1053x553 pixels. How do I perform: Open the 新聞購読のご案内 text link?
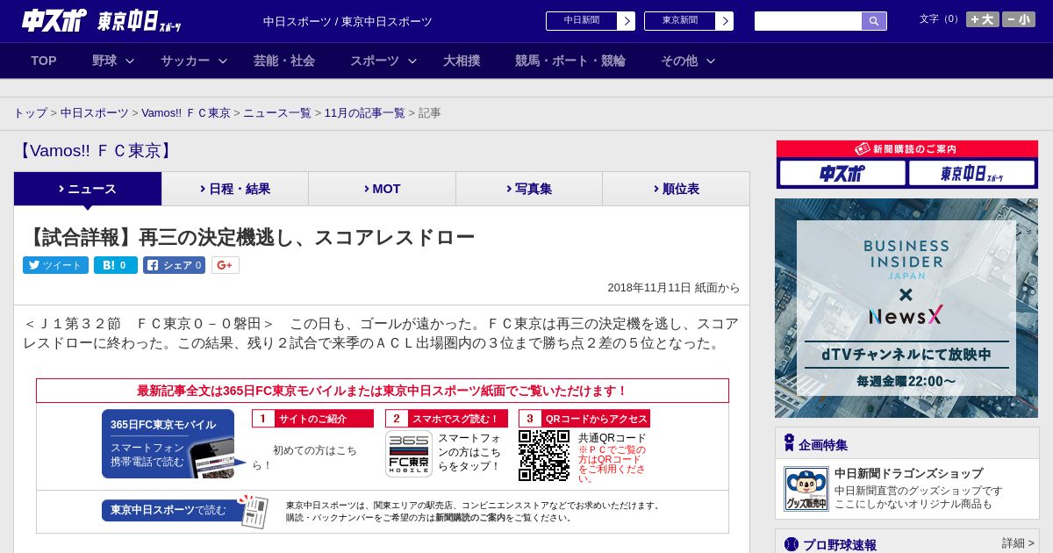tap(470, 518)
